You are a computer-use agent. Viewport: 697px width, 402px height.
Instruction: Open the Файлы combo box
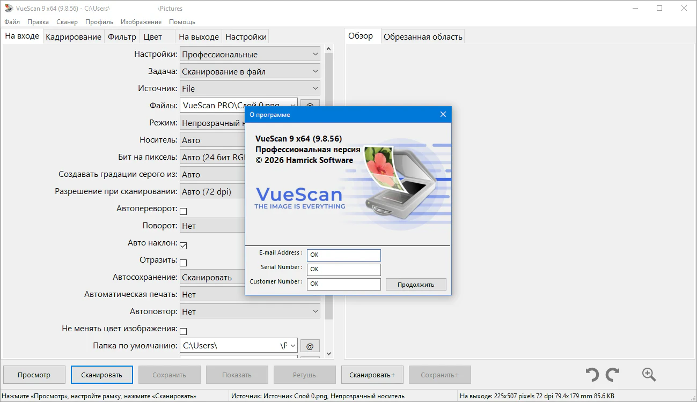(x=238, y=106)
